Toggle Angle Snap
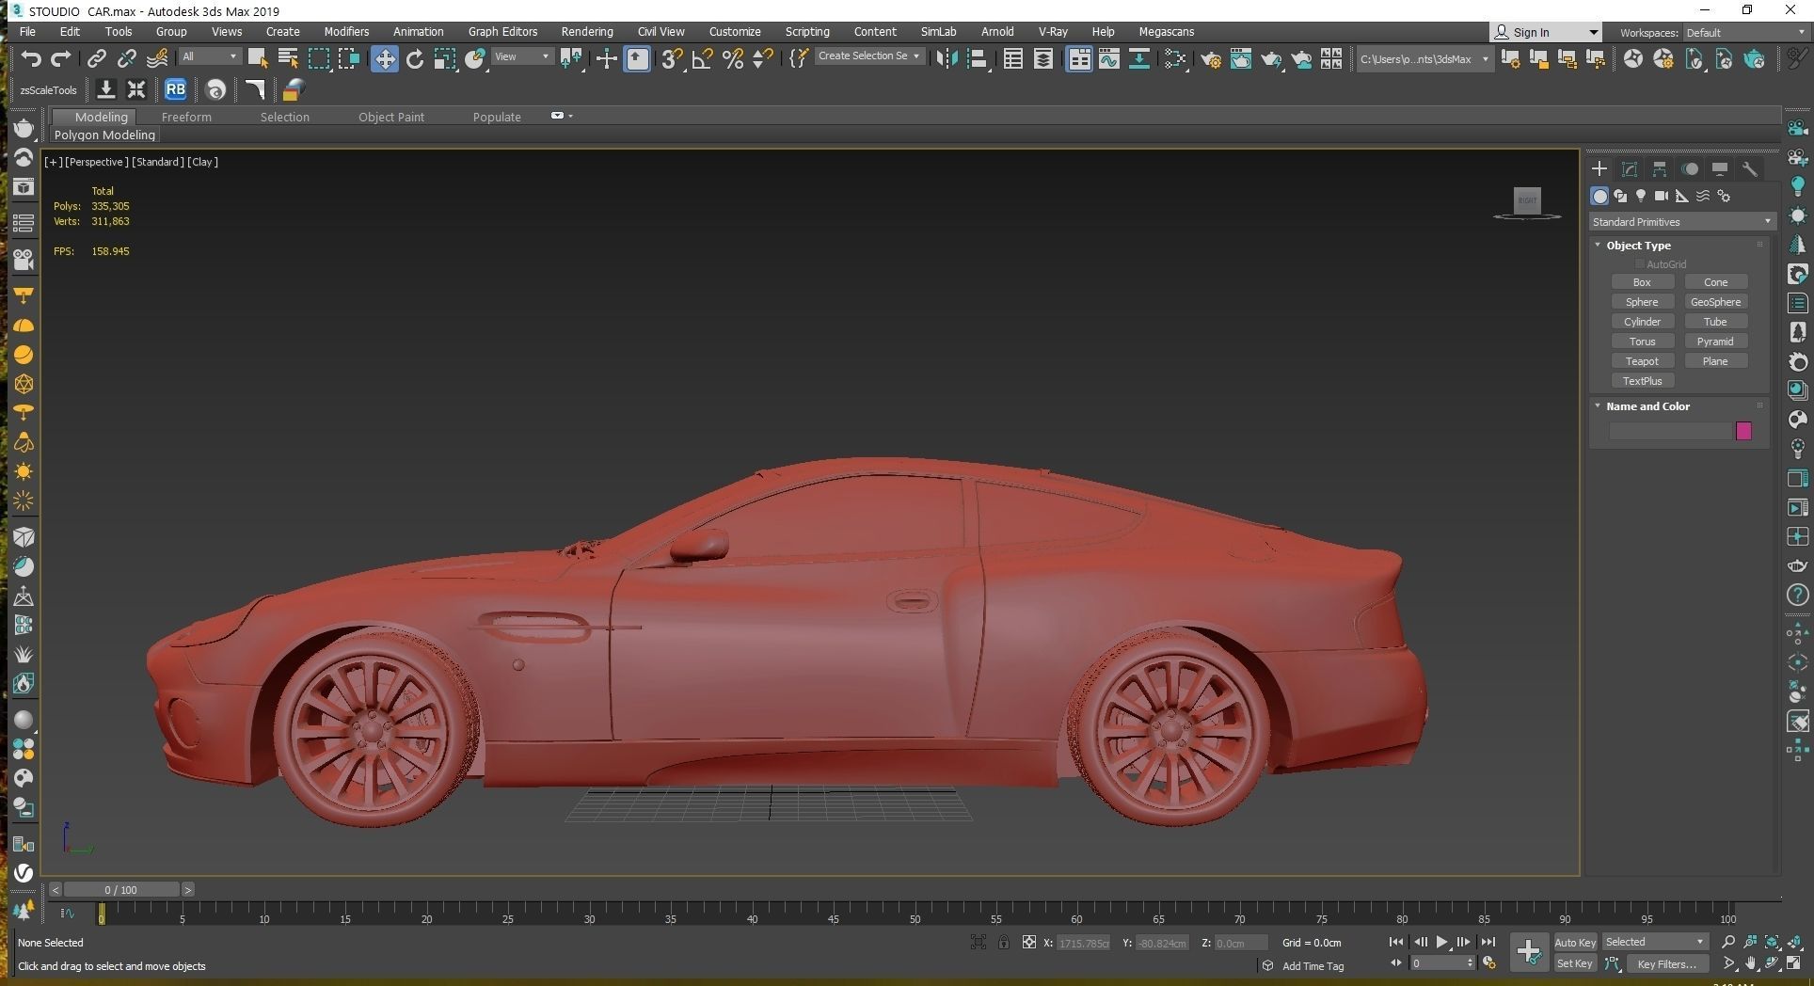The width and height of the screenshot is (1814, 986). click(x=703, y=59)
